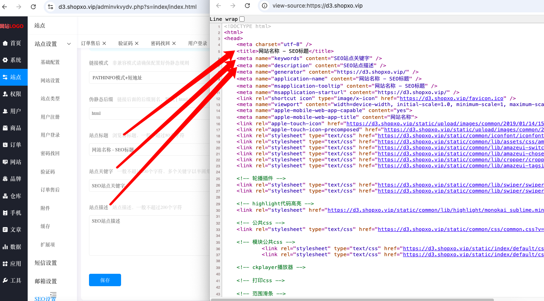Collapse submenu with the fold-menu icon
Screen dimensions: 544x301
coord(53,295)
